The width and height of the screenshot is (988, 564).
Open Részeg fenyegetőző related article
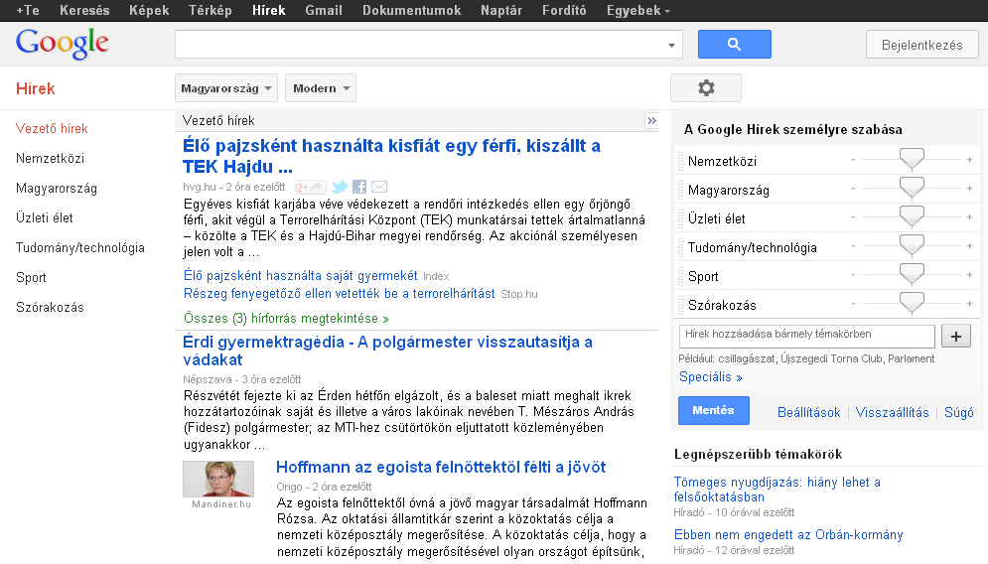click(339, 294)
